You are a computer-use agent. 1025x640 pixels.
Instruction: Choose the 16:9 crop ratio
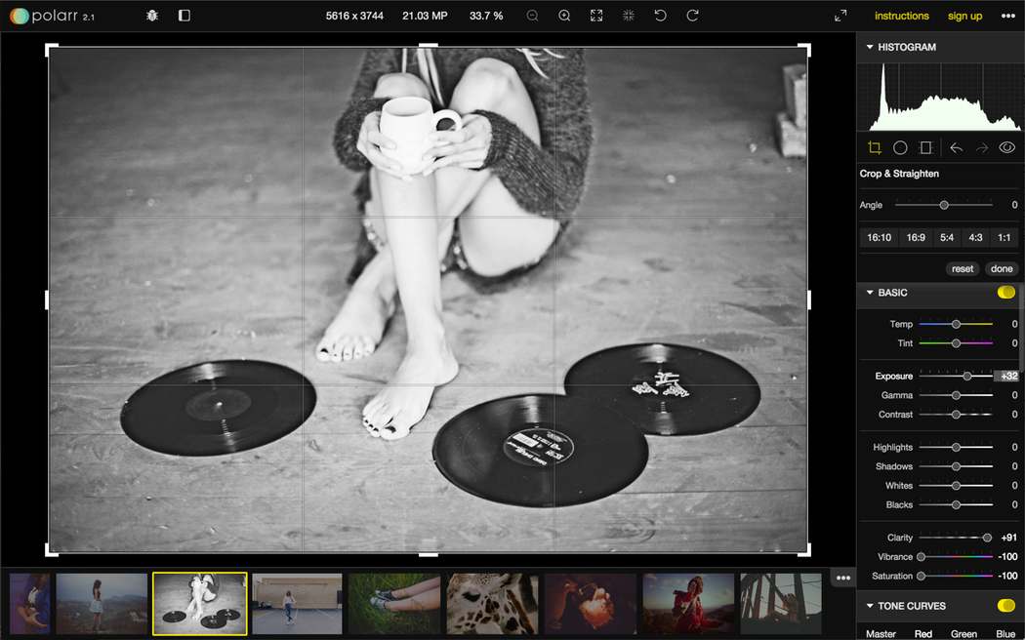pyautogui.click(x=916, y=237)
